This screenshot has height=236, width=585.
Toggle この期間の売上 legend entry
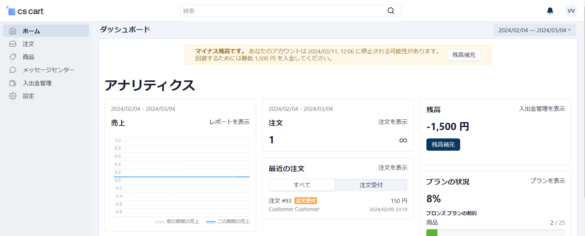[x=228, y=222]
